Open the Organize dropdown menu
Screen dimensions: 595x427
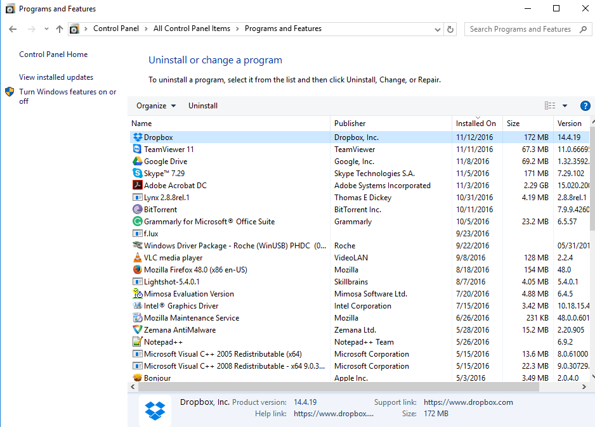pos(156,106)
